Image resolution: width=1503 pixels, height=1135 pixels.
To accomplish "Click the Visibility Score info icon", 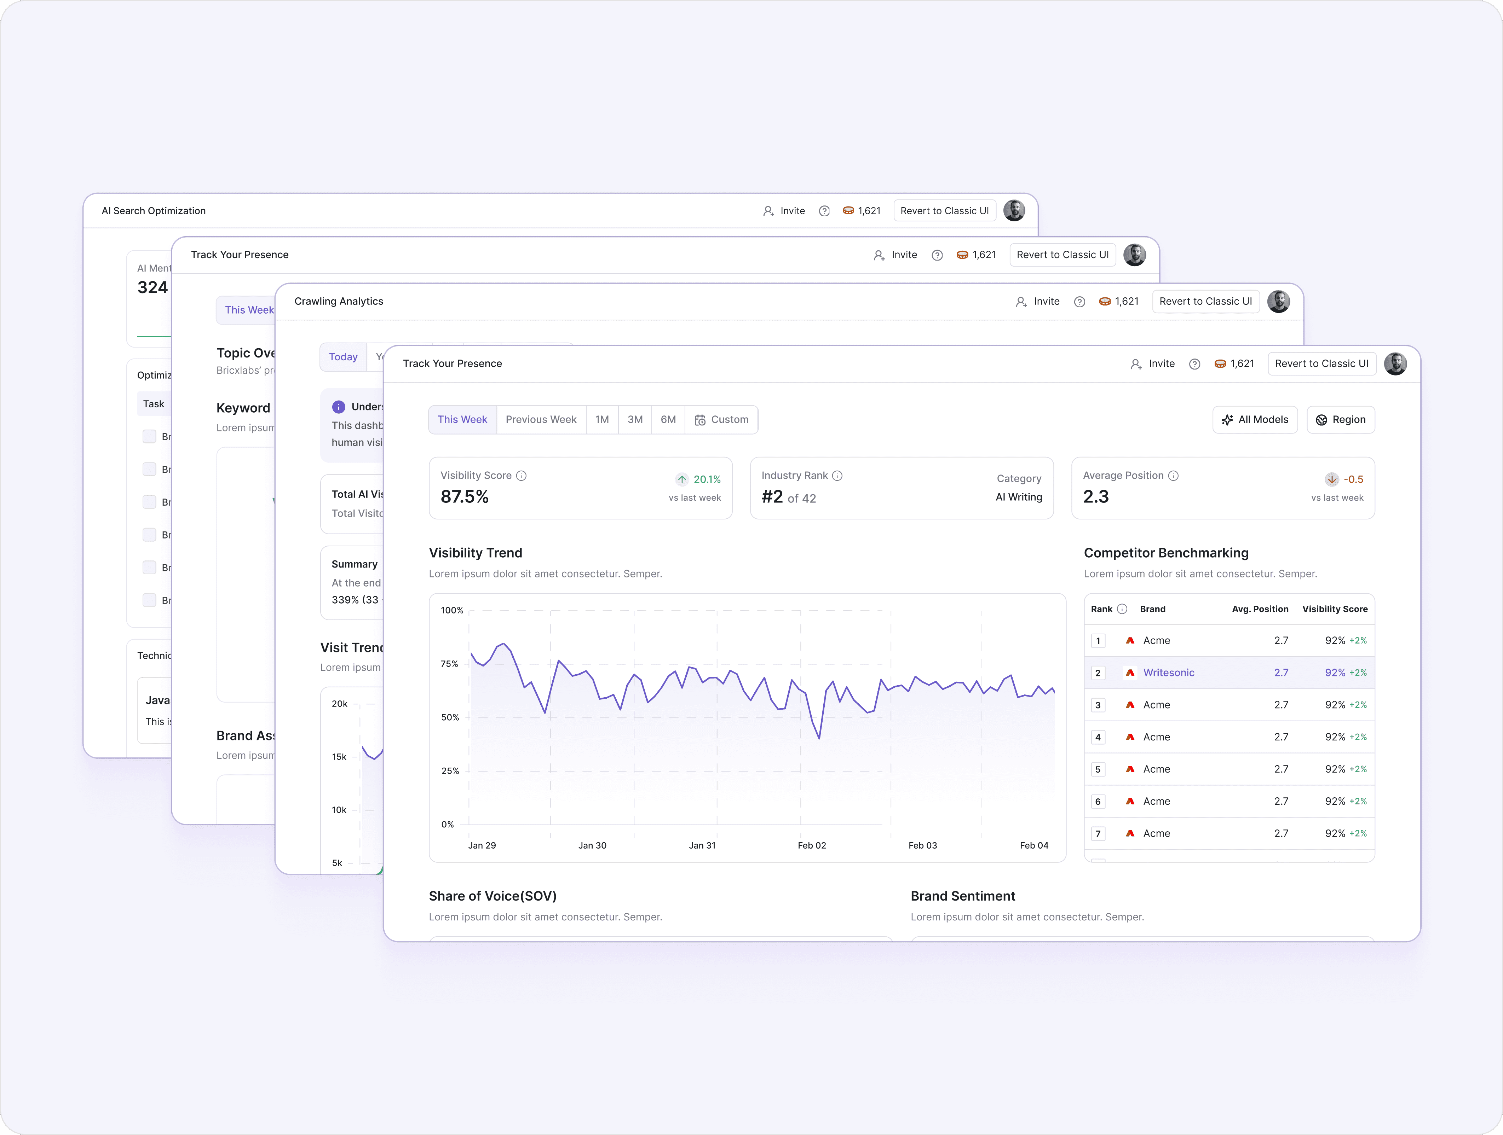I will coord(521,476).
